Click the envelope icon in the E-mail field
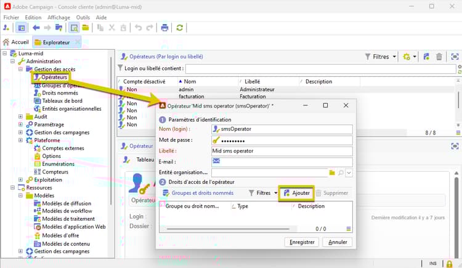 coord(216,161)
